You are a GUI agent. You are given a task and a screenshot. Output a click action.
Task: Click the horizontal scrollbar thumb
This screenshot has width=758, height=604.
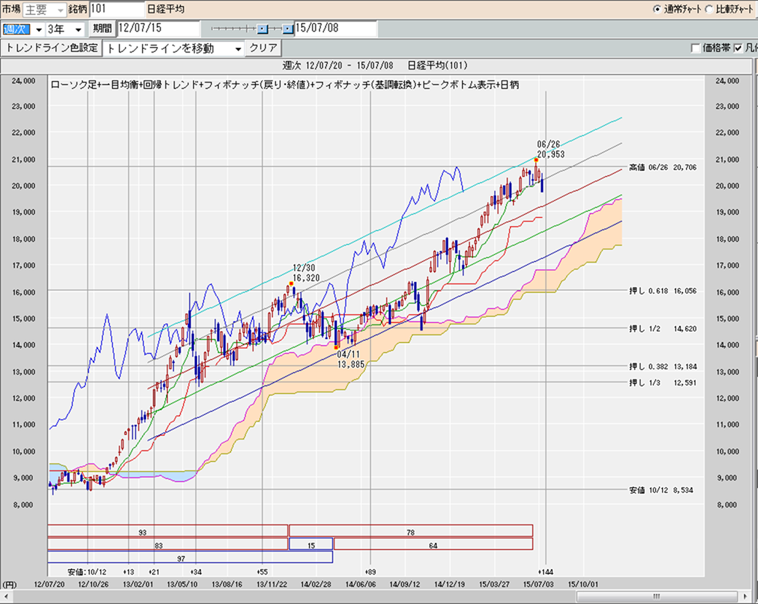657,596
